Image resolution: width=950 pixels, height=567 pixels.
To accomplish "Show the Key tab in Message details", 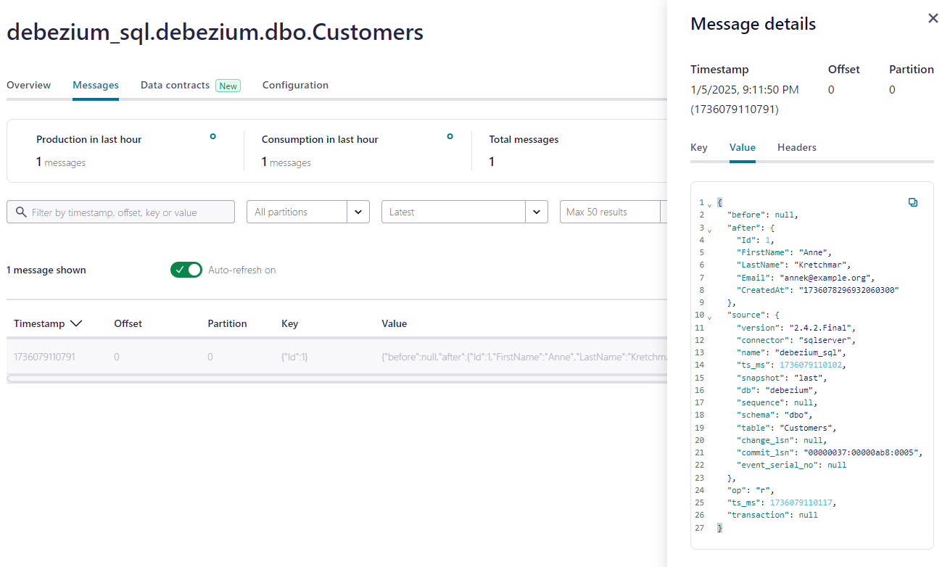I will tap(699, 147).
